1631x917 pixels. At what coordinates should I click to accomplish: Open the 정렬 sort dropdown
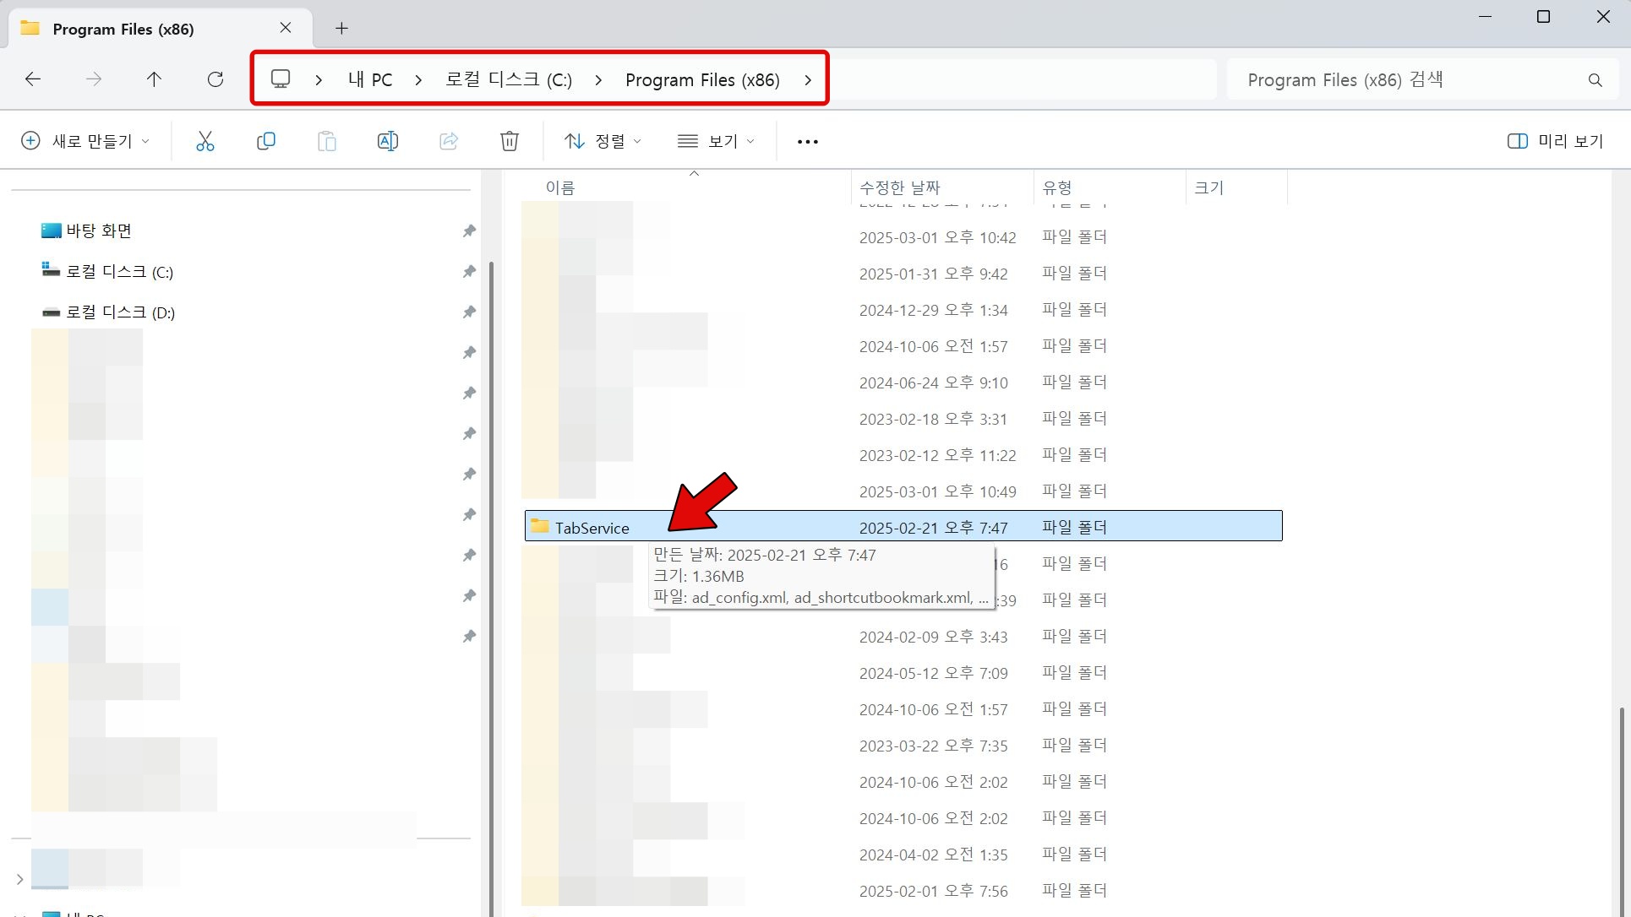[603, 141]
